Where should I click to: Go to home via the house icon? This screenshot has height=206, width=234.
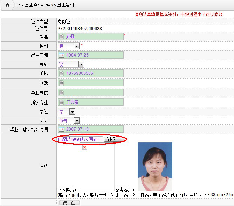pyautogui.click(x=7, y=5)
